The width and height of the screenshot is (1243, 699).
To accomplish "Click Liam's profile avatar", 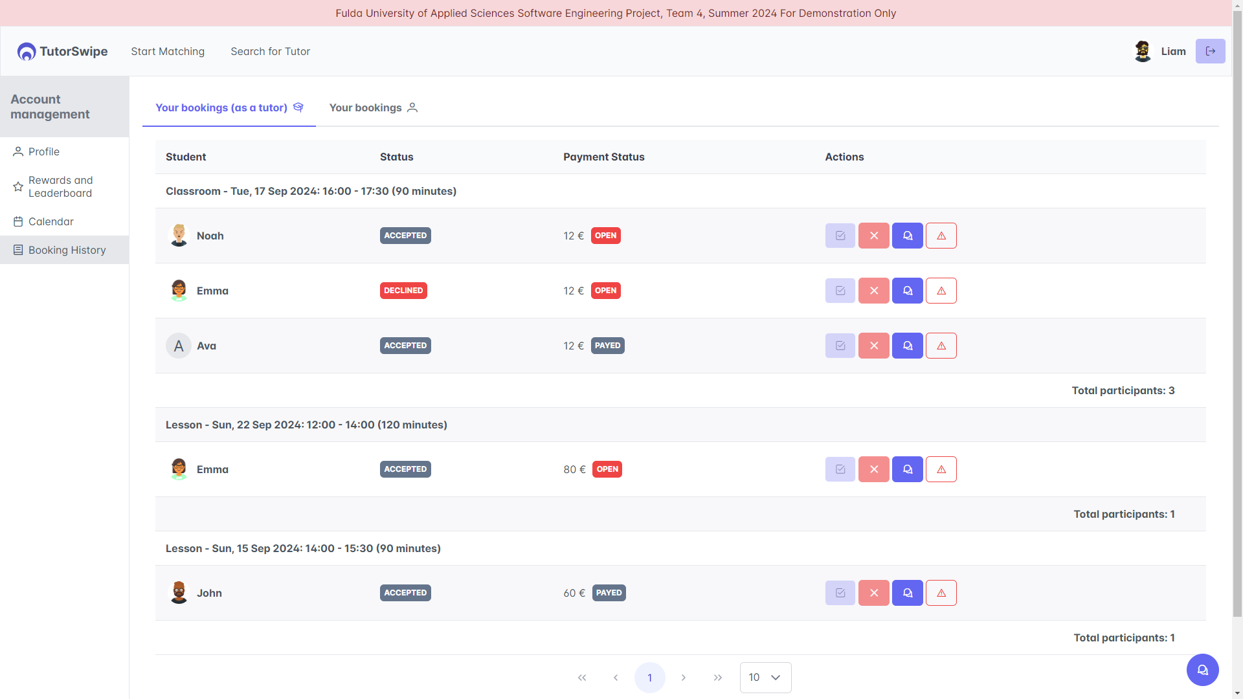I will (1142, 51).
